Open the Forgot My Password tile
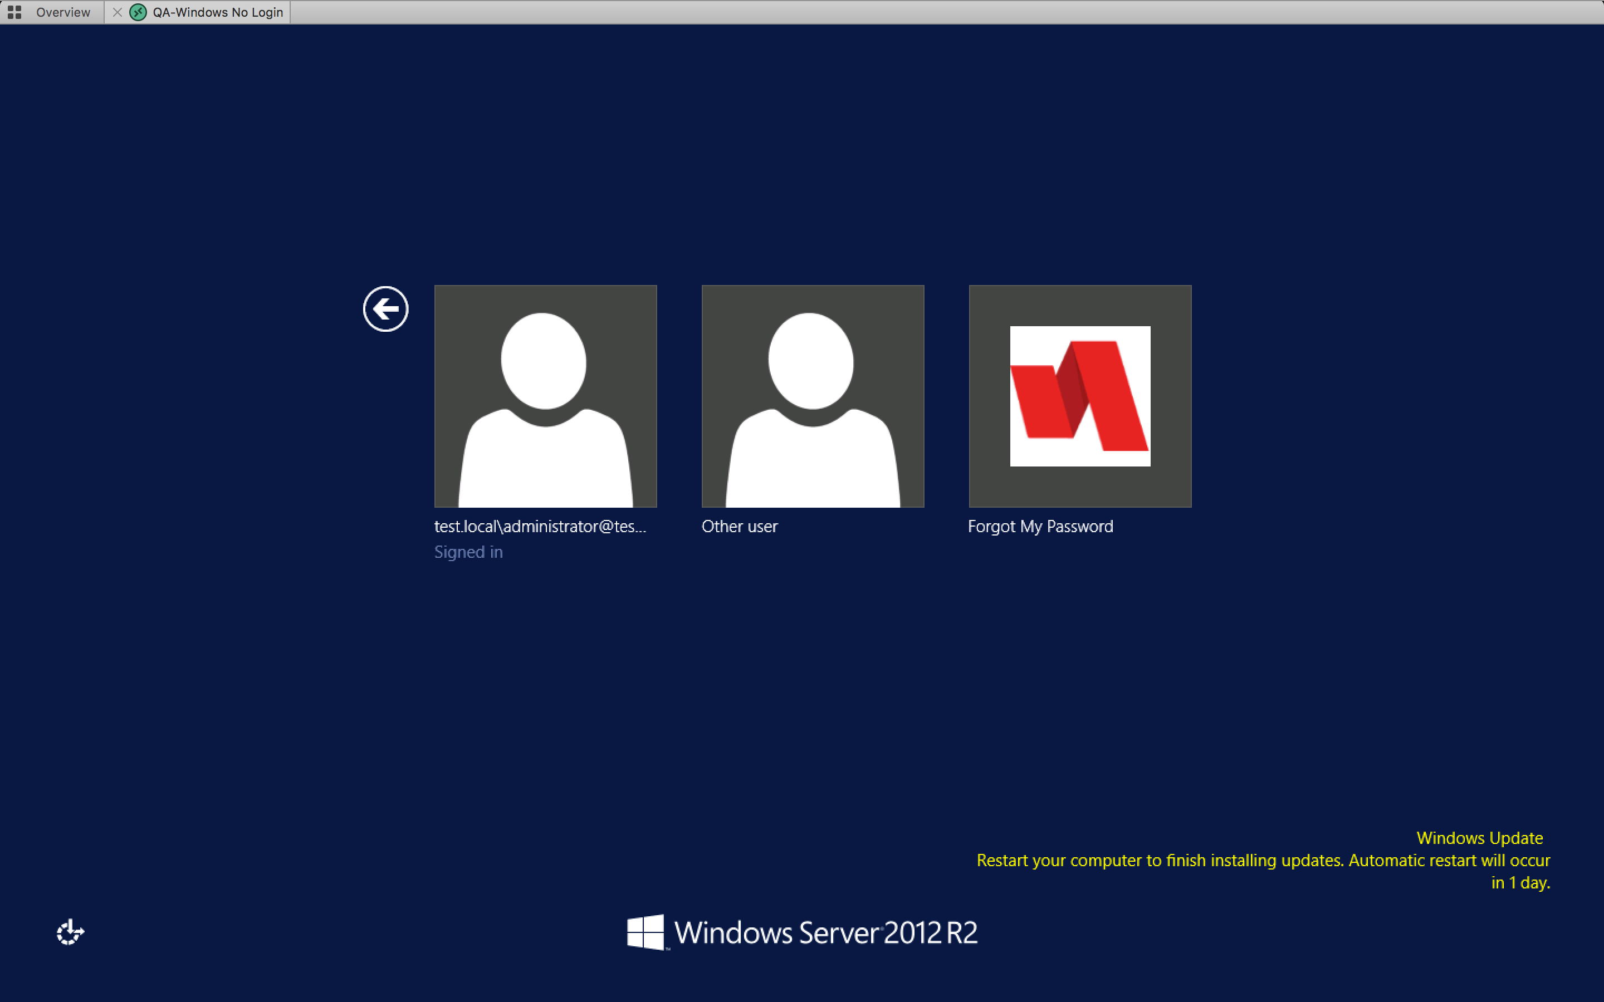1604x1002 pixels. pyautogui.click(x=1080, y=396)
